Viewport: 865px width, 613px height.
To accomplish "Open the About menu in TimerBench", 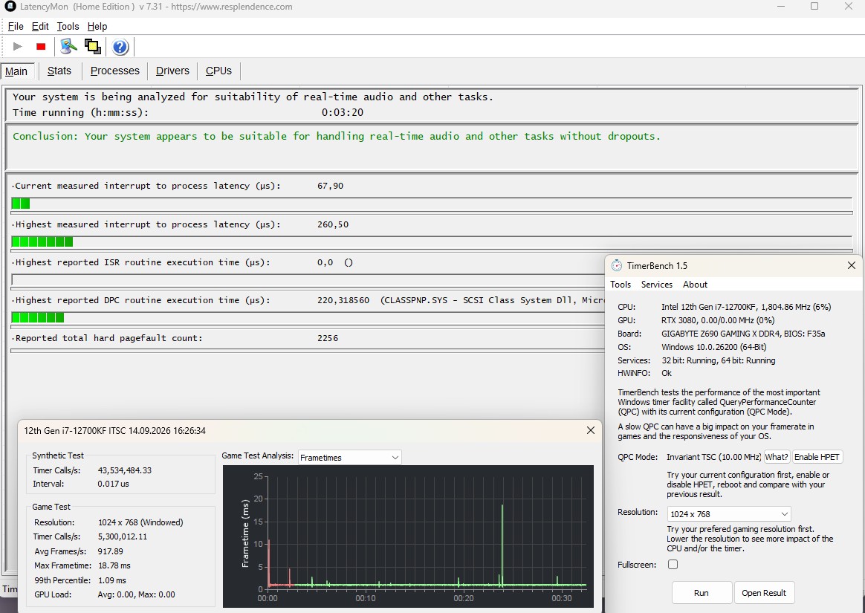I will coord(695,285).
